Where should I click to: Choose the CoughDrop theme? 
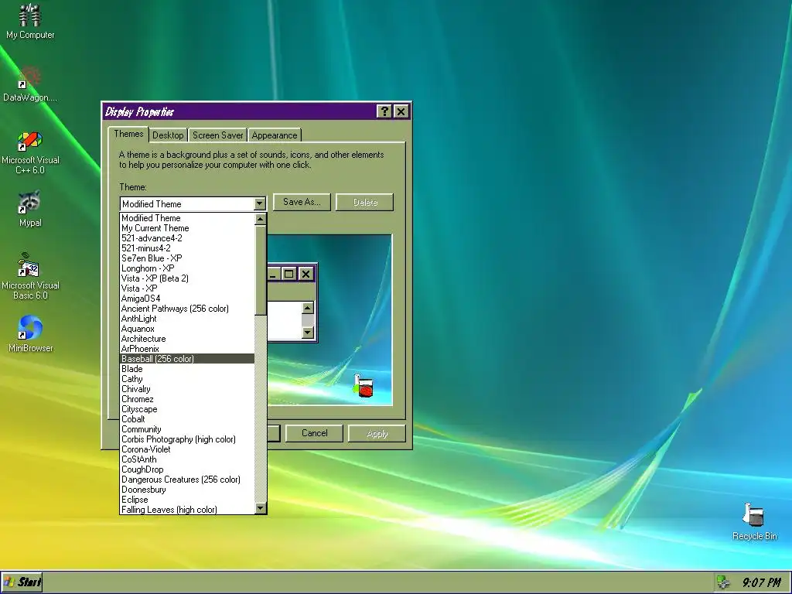pyautogui.click(x=187, y=469)
